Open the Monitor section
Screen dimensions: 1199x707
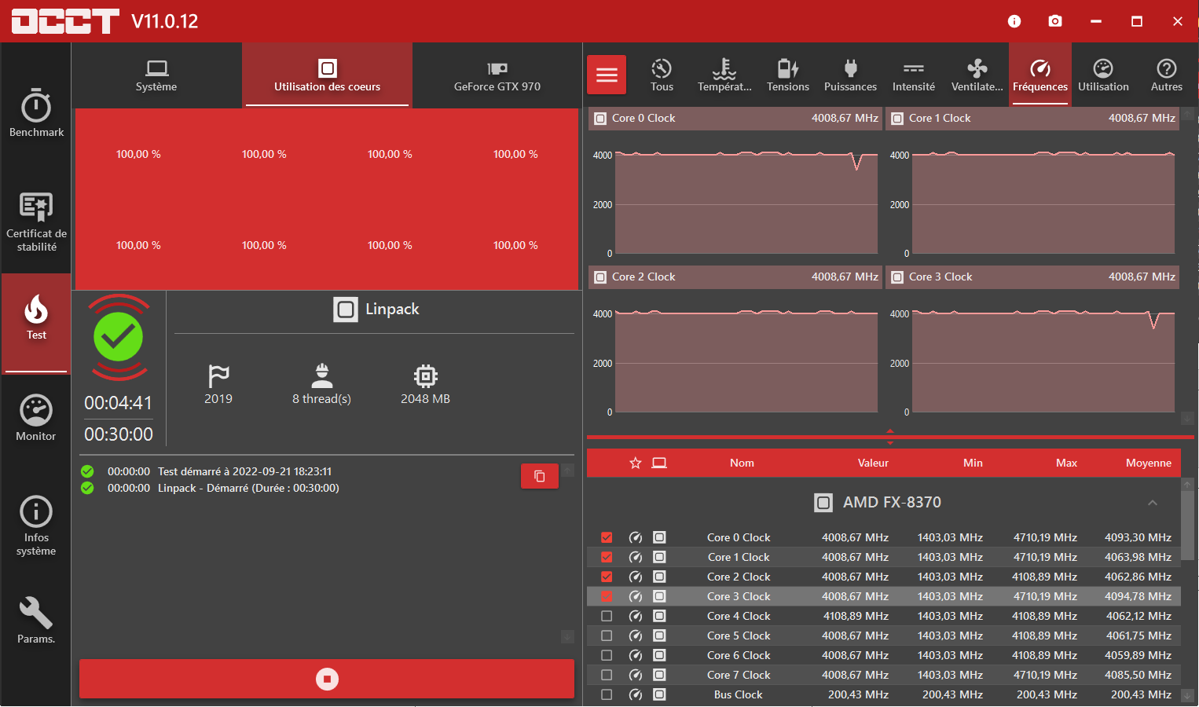coord(36,418)
